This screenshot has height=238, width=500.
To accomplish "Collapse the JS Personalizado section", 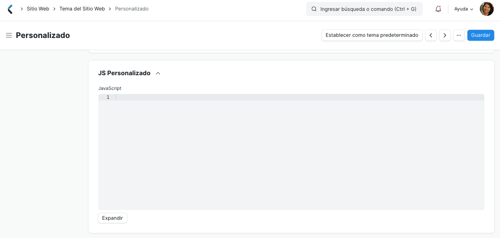I will pos(158,73).
